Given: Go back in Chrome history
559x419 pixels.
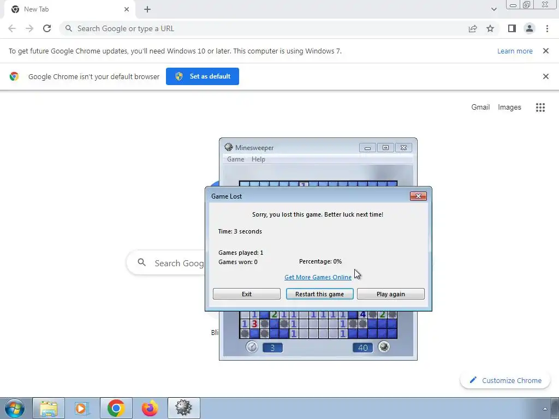Looking at the screenshot, I should pos(12,28).
